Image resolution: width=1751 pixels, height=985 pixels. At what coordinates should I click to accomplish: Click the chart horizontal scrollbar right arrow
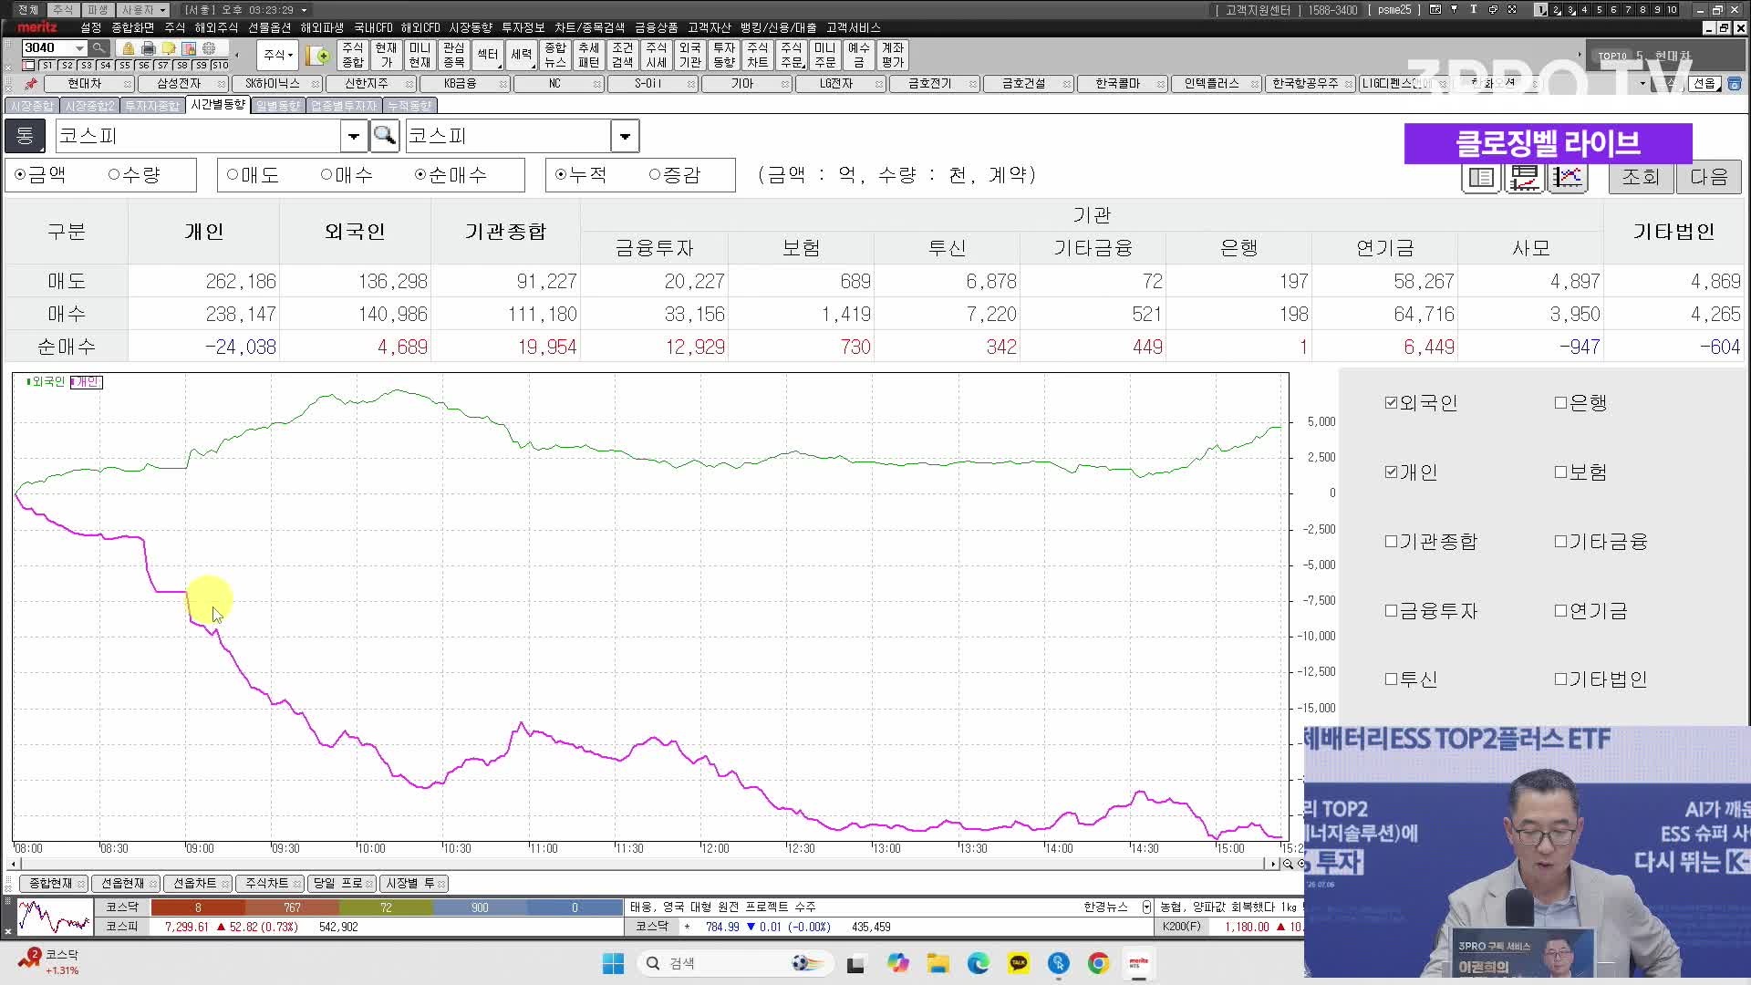click(x=1273, y=864)
